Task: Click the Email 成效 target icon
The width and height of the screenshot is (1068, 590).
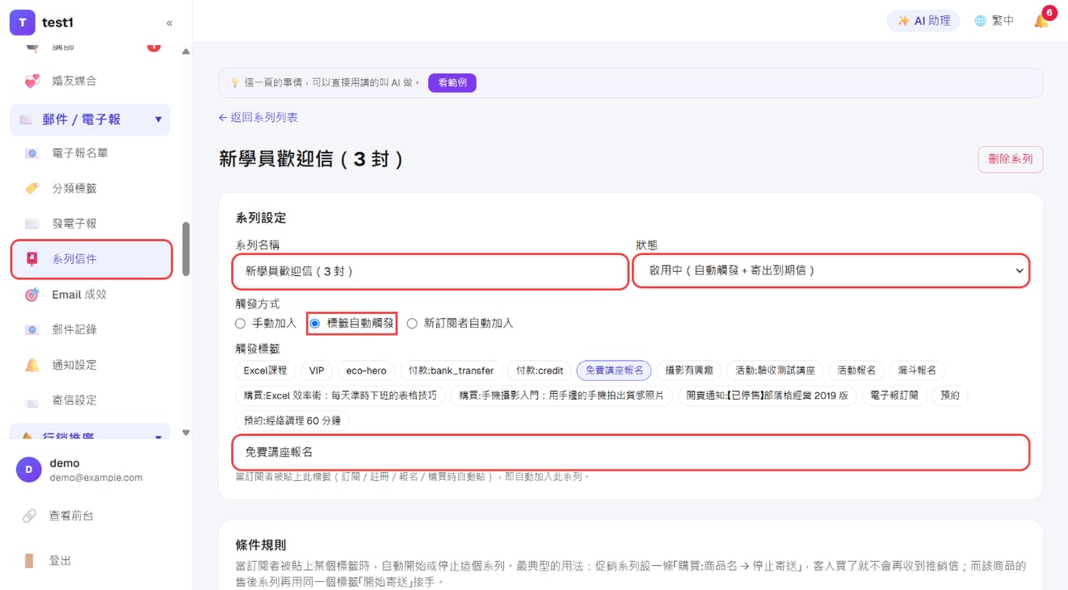Action: point(32,295)
